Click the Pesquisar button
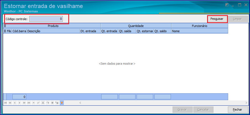 tap(217, 19)
